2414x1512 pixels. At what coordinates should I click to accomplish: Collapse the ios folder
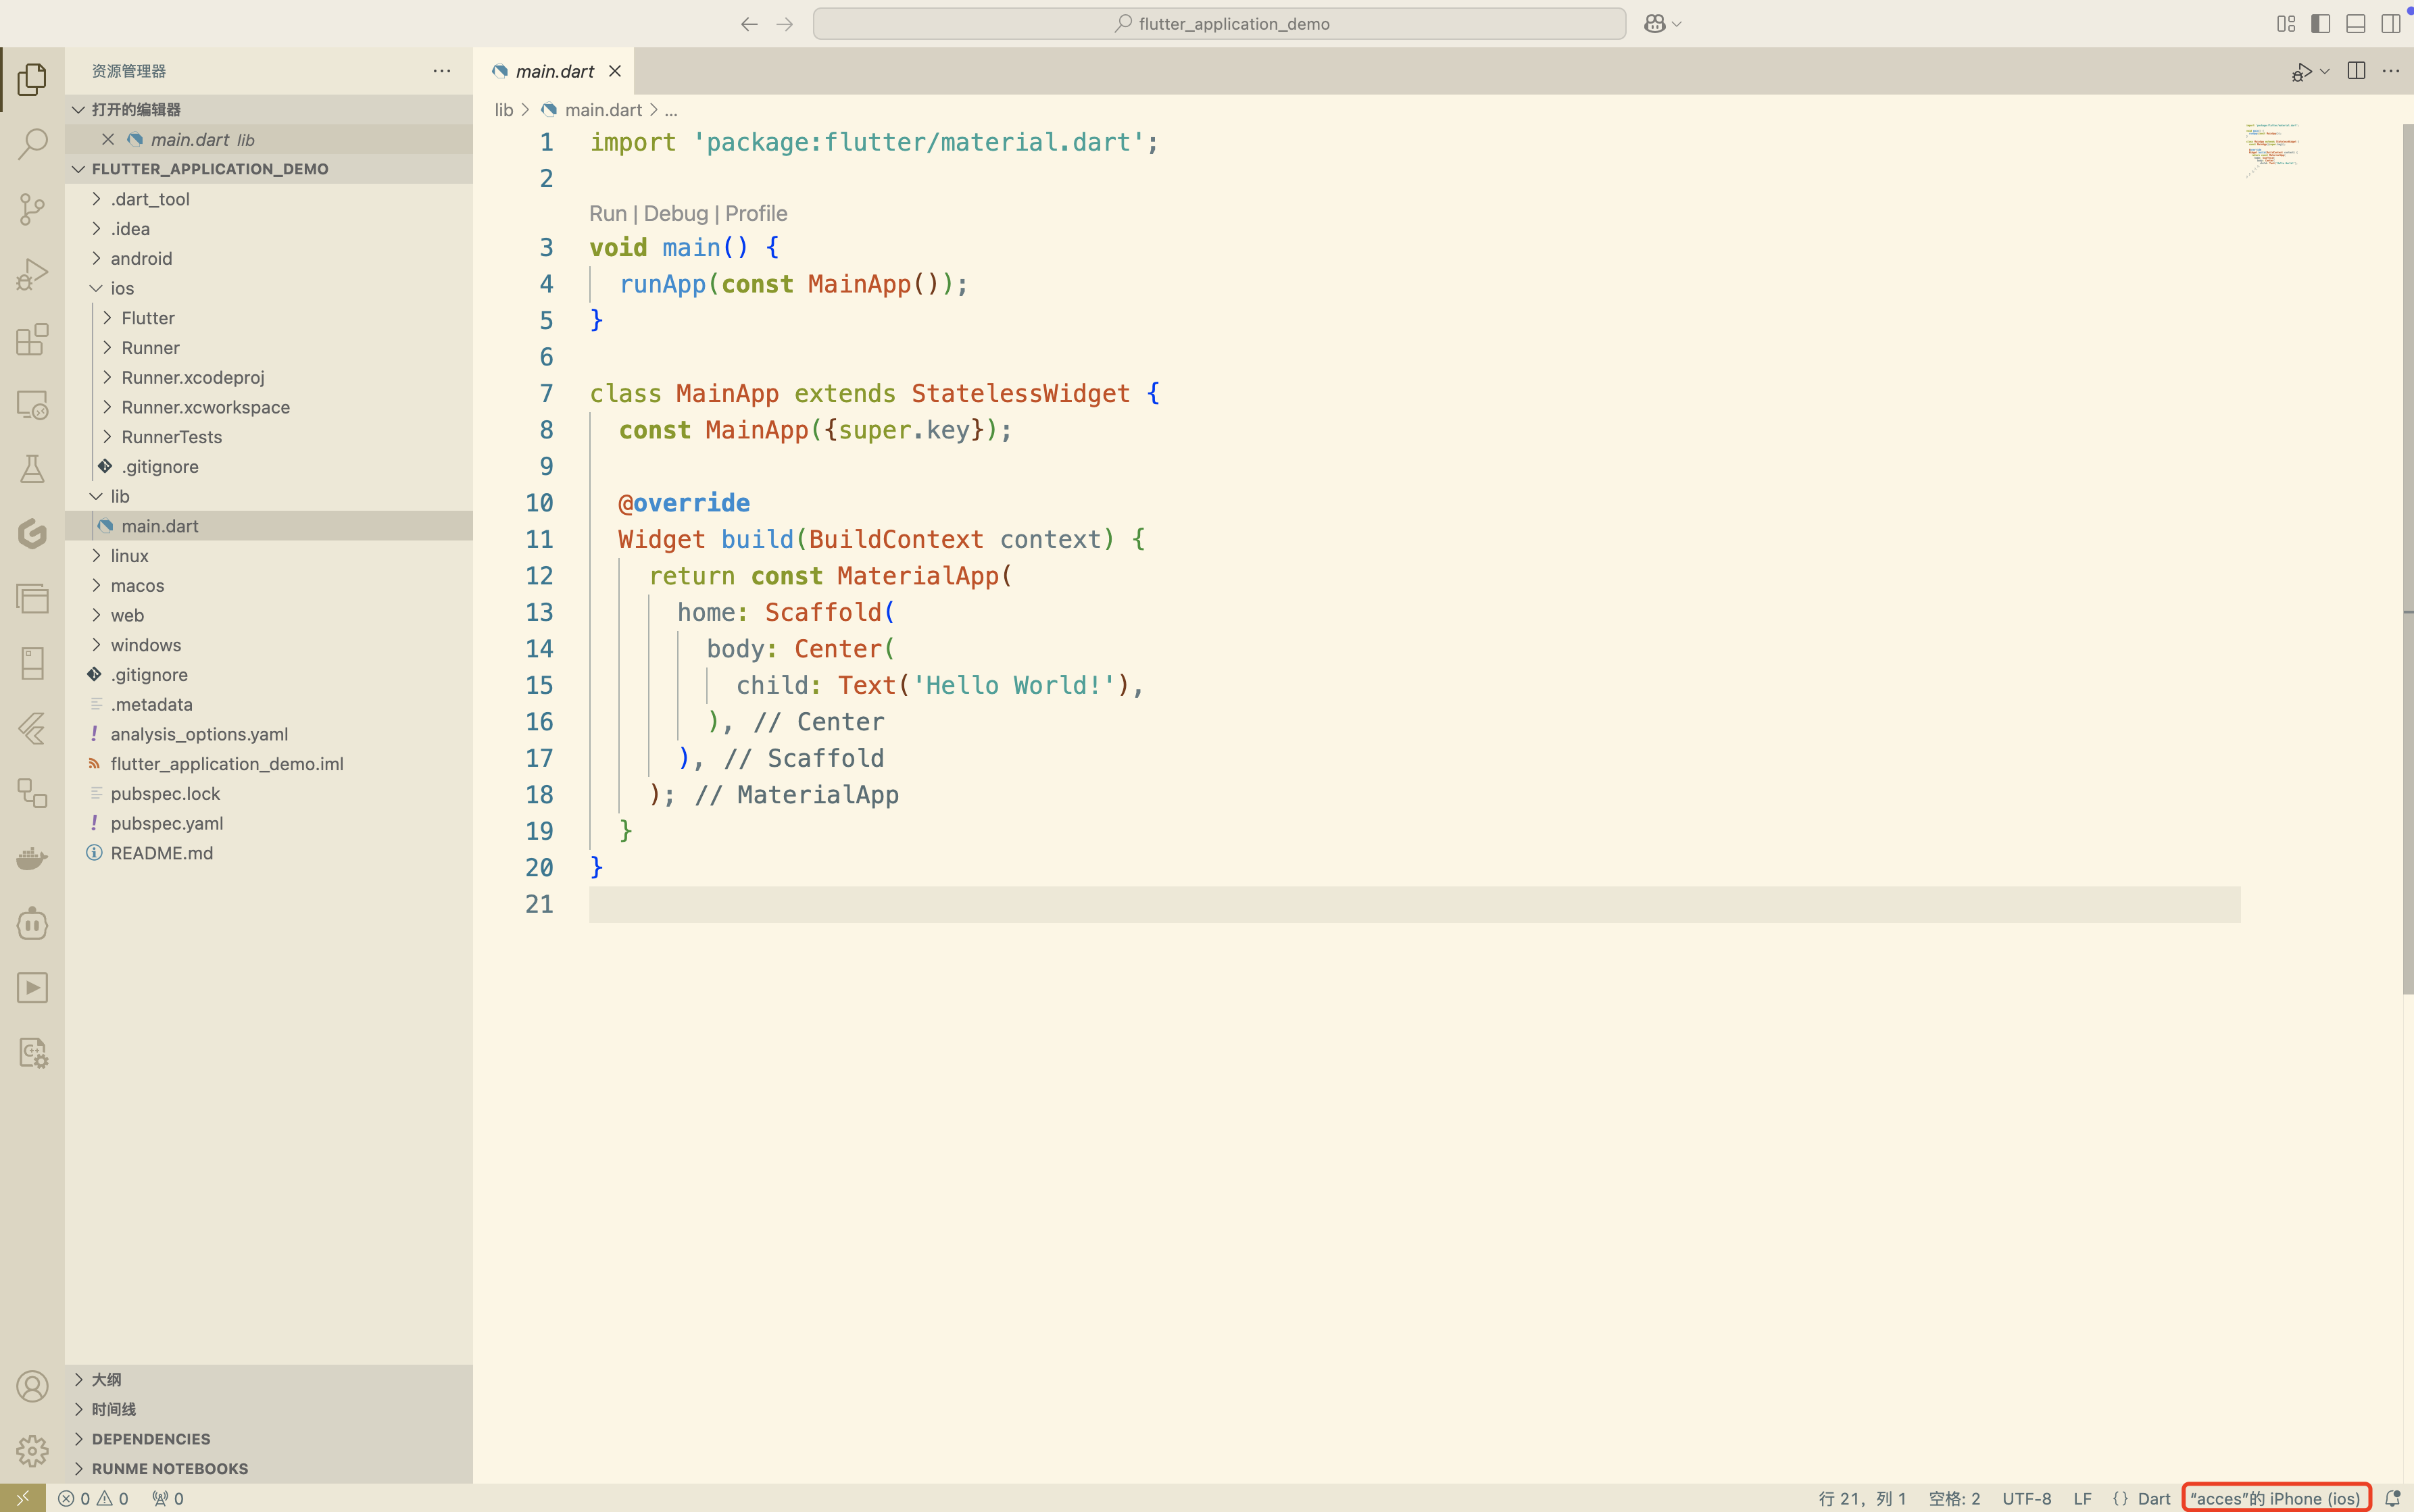[x=269, y=288]
